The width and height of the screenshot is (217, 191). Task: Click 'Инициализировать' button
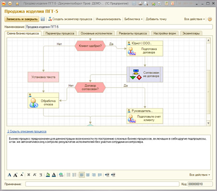tap(108, 19)
